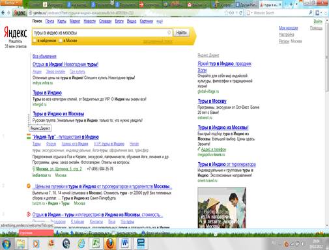Click the Yandex badge beside address bar
329x250 pixels.
(x=20, y=13)
